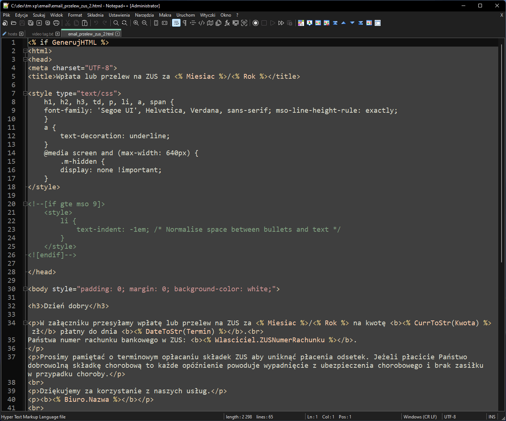Click the UTF-8 encoding in status bar

tap(450, 417)
